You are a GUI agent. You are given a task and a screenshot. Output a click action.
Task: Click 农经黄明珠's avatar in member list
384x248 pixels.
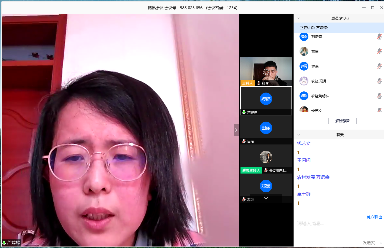[304, 96]
